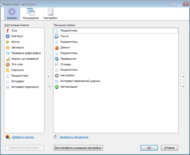Switch to the Расширения tab

pyautogui.click(x=31, y=14)
